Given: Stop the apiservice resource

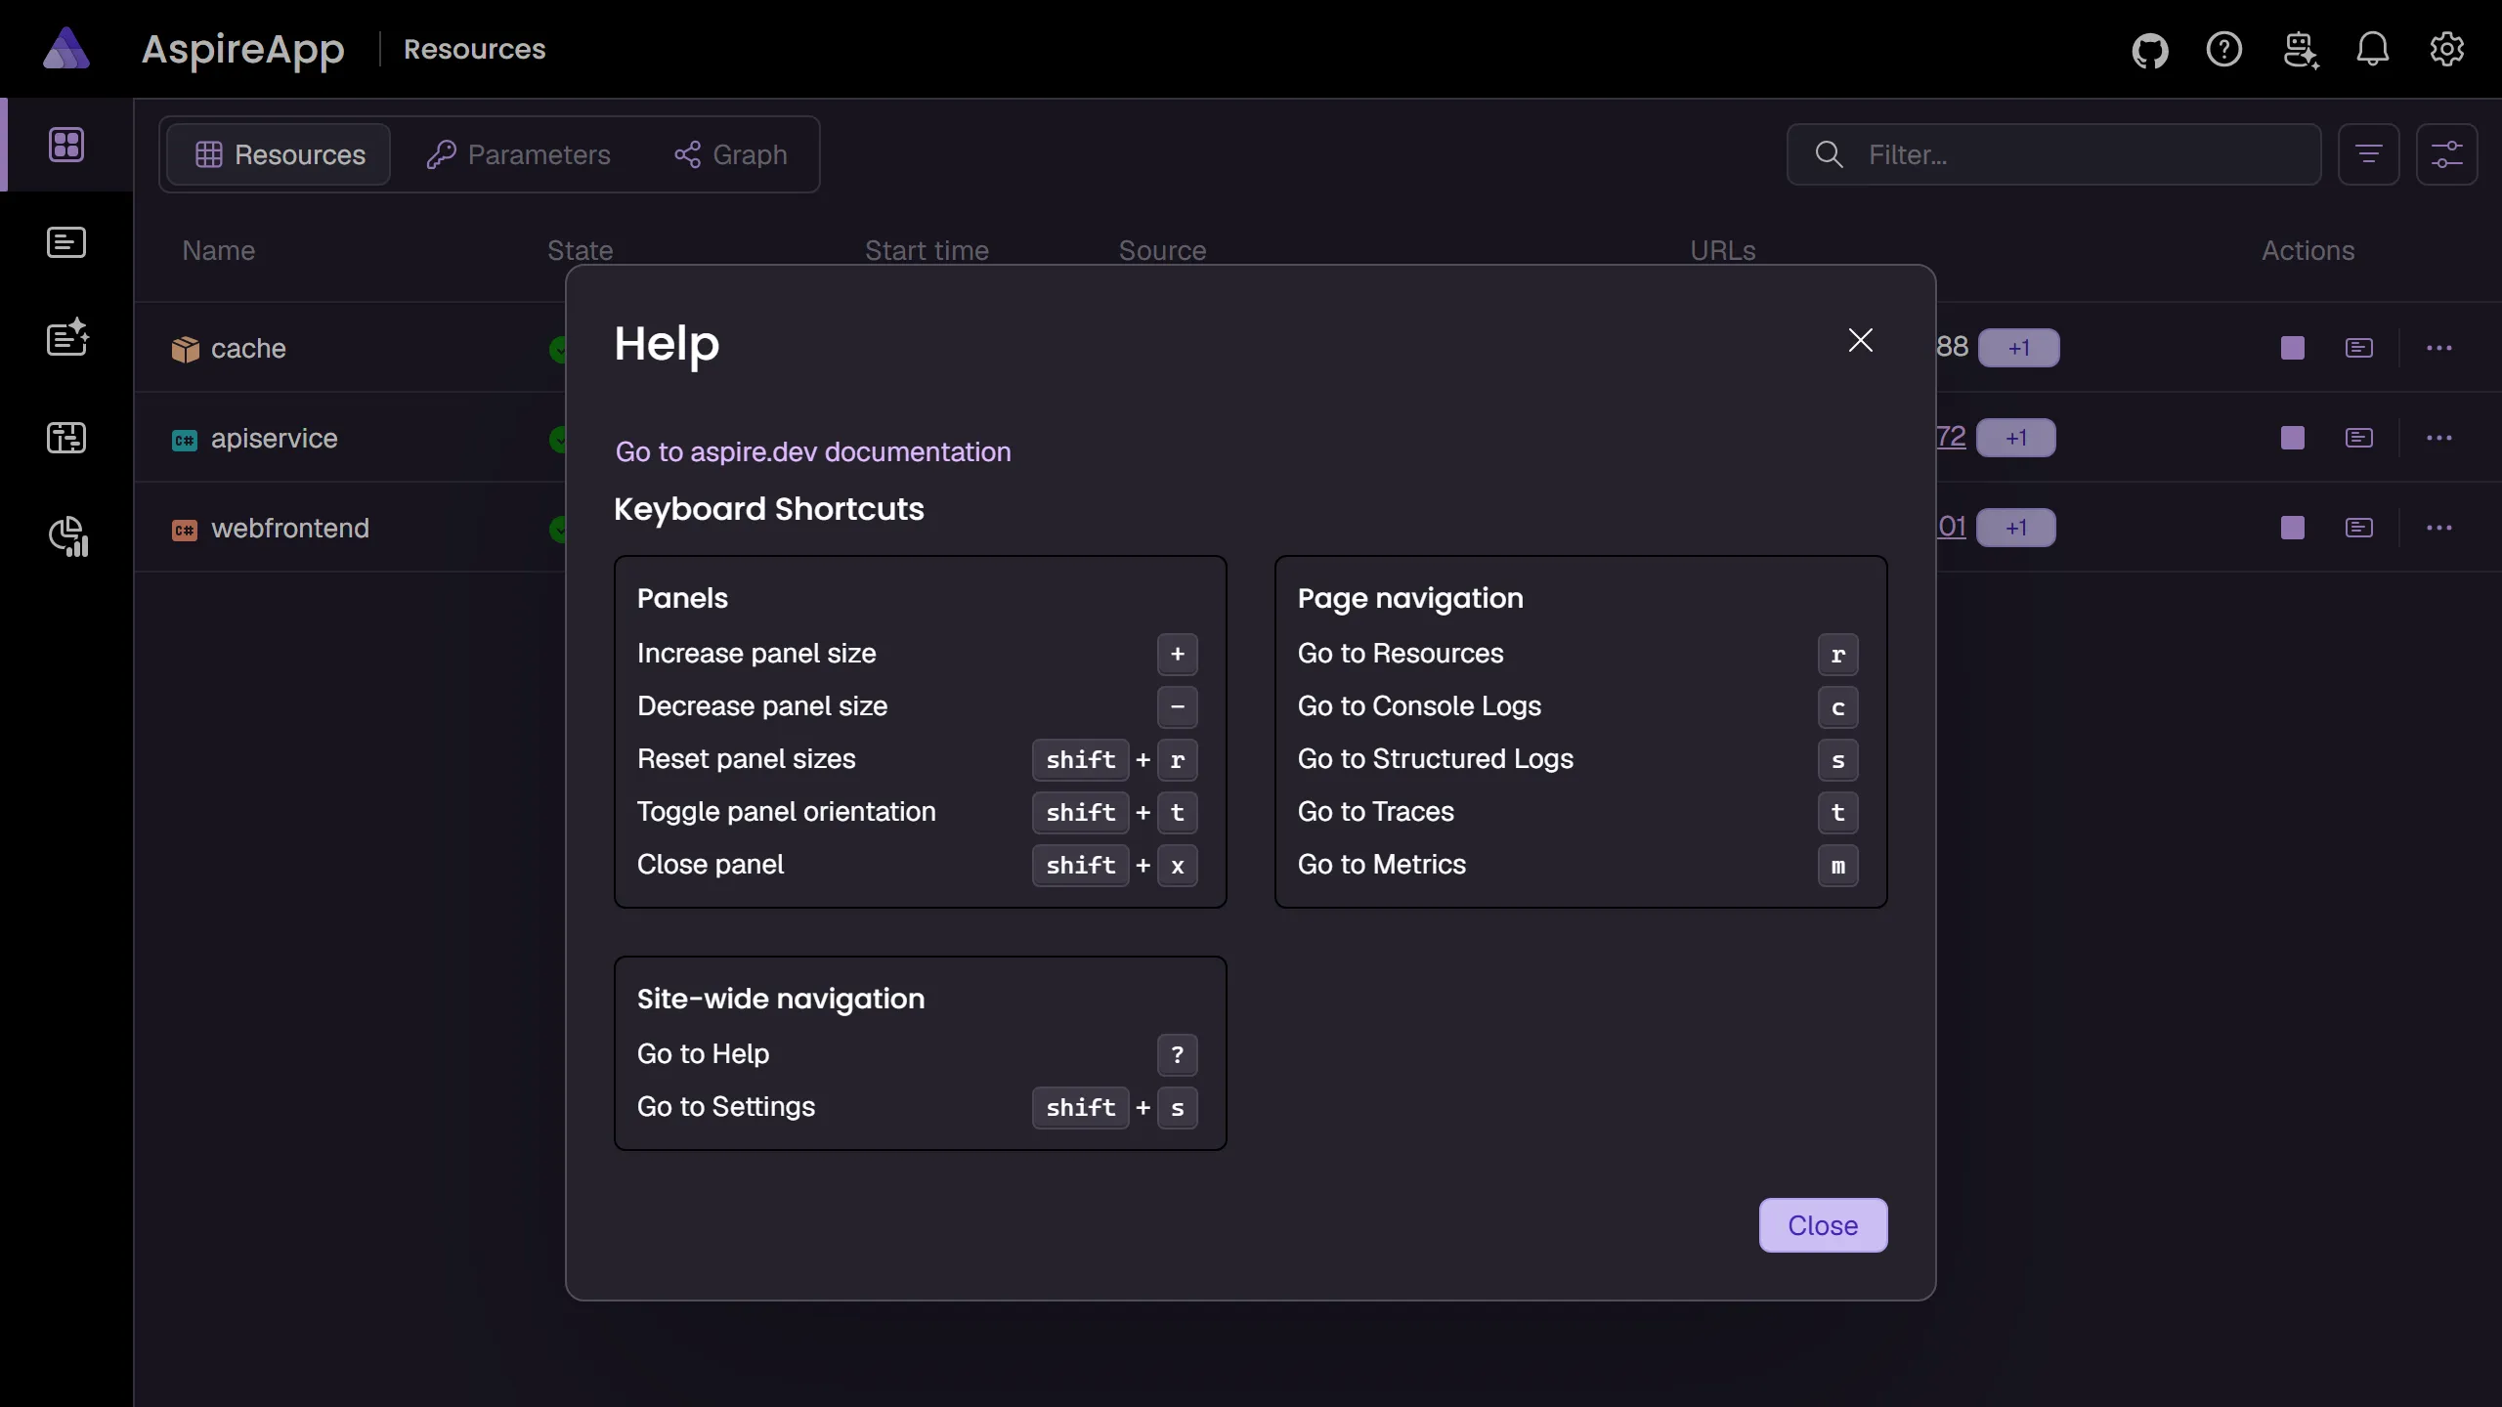Looking at the screenshot, I should (2293, 438).
